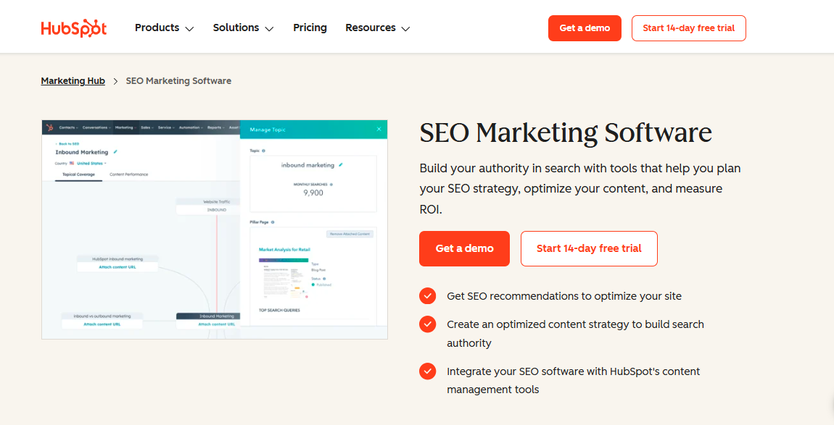Image resolution: width=834 pixels, height=425 pixels.
Task: Click the pencil icon next to inbound marketing topic
Action: tap(340, 165)
